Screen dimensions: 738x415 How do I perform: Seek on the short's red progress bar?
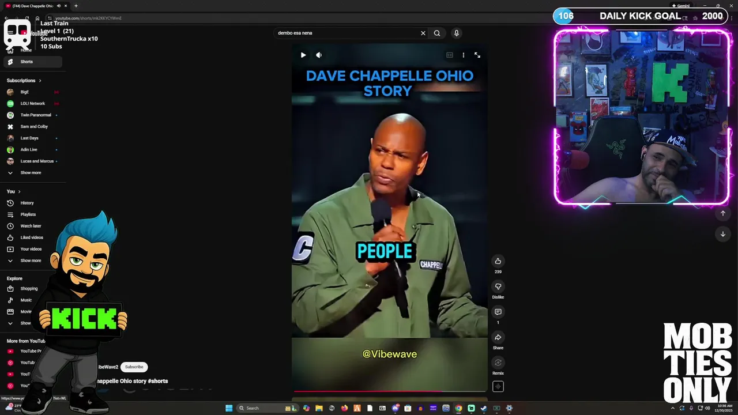[x=390, y=391]
